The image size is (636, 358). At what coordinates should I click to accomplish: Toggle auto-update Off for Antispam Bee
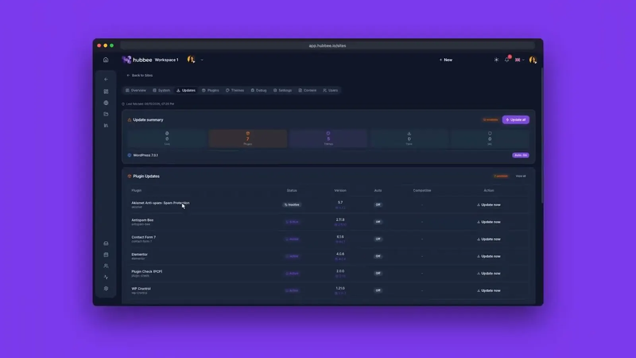pyautogui.click(x=378, y=222)
